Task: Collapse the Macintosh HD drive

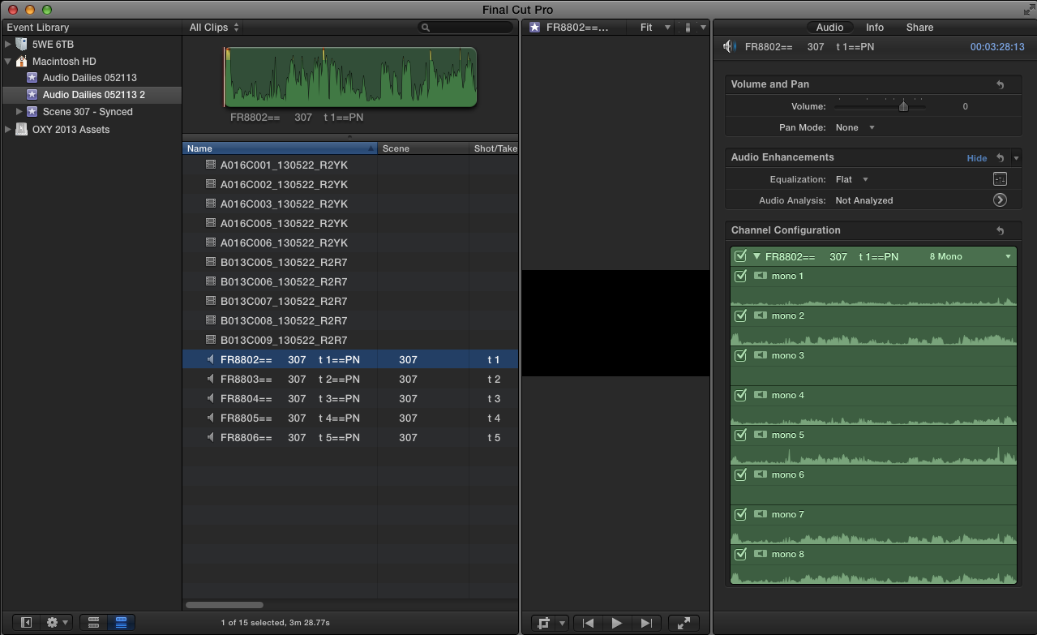Action: click(8, 61)
